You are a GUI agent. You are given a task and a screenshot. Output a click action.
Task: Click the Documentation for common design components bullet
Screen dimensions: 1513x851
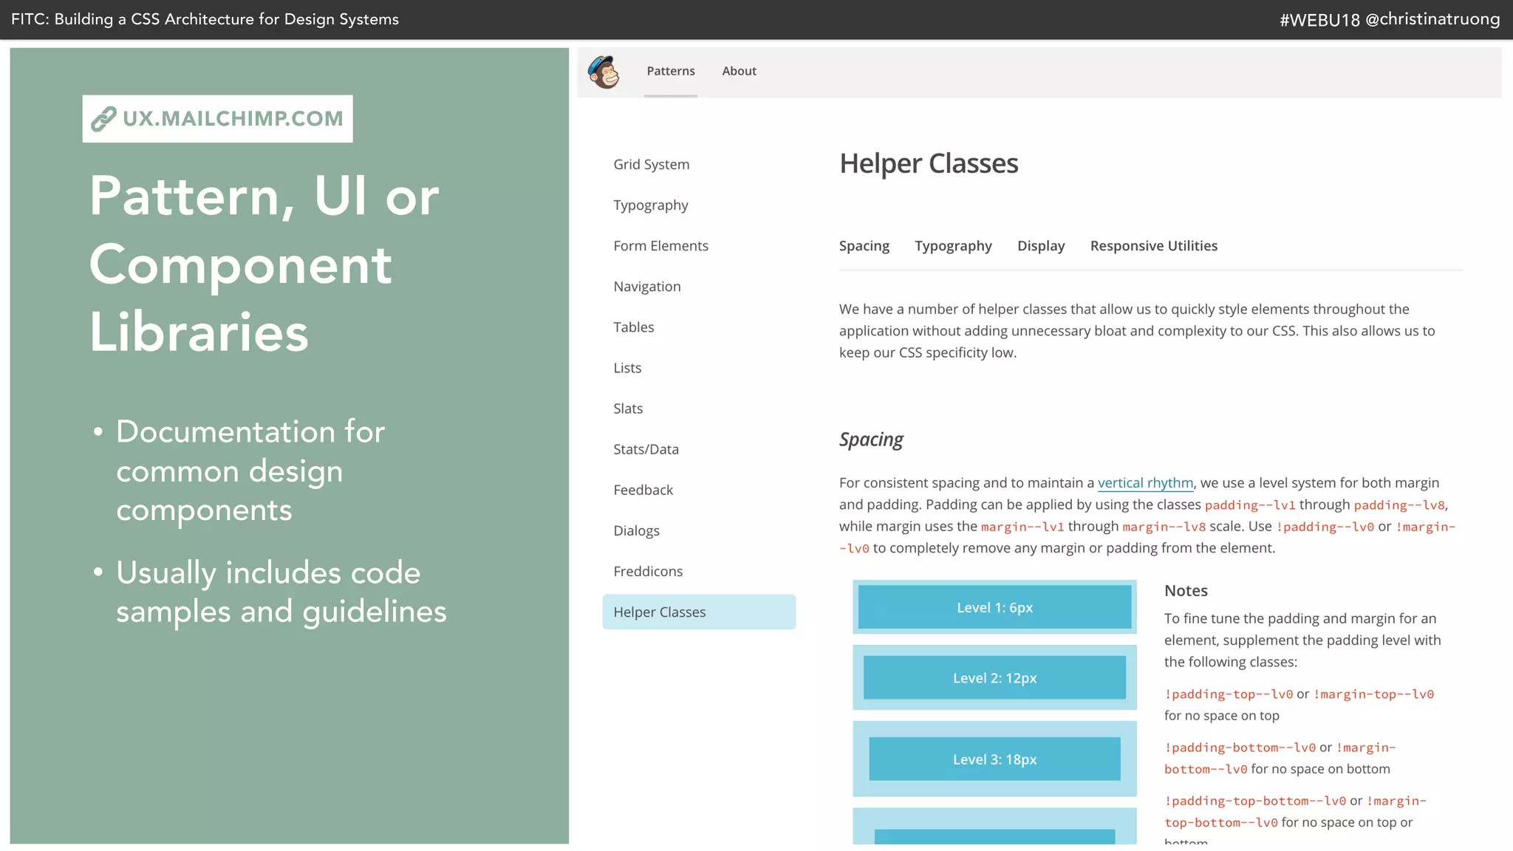(250, 471)
